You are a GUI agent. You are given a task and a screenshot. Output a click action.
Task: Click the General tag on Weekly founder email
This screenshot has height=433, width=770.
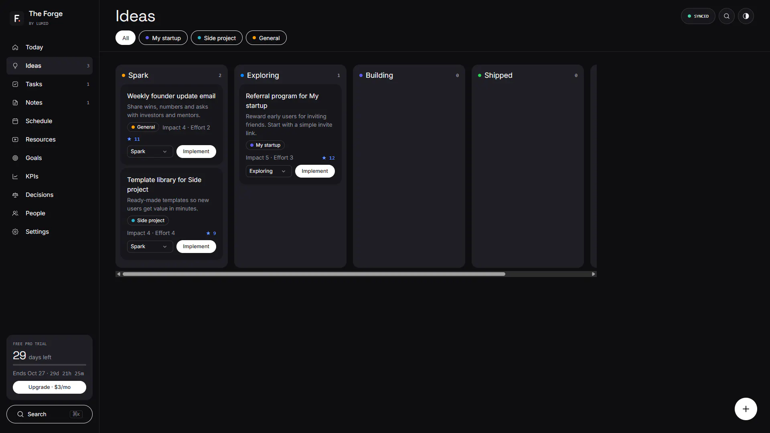click(x=143, y=127)
